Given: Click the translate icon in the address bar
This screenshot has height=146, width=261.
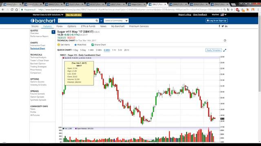Looking at the screenshot, I should pos(228,10).
